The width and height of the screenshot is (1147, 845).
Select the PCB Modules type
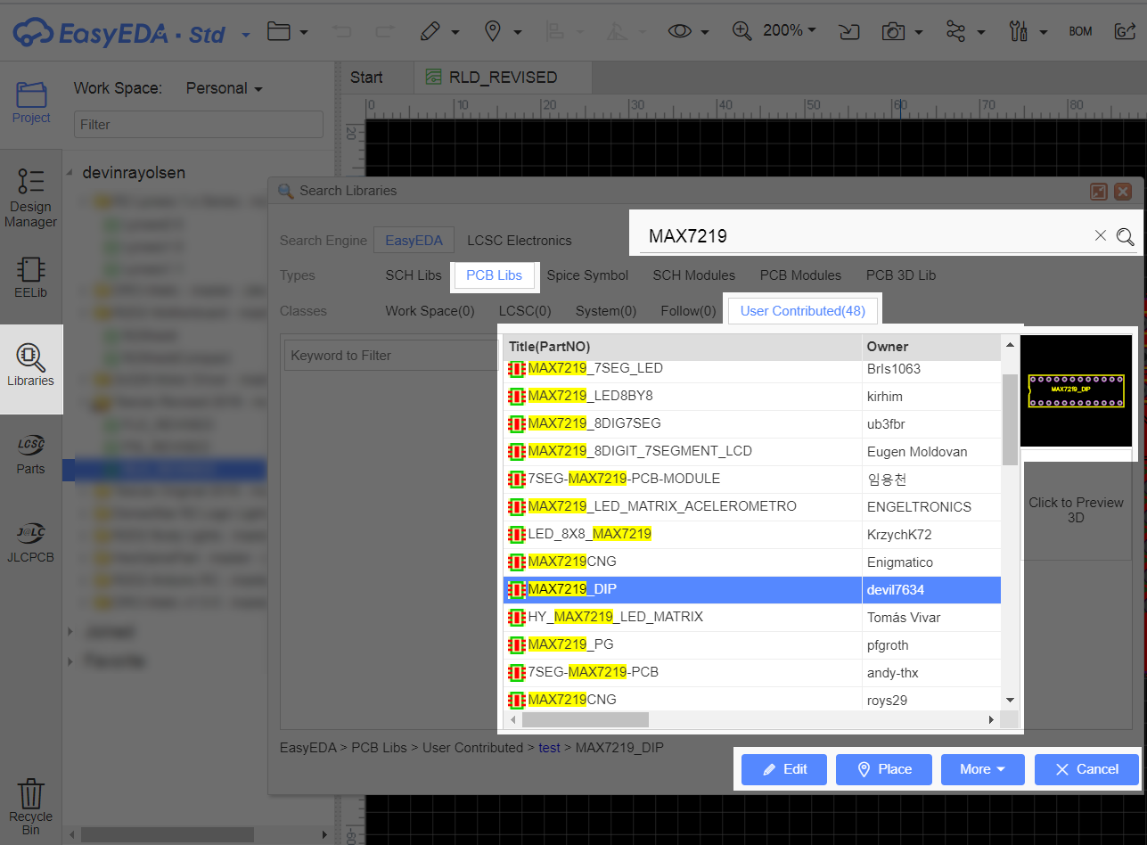click(800, 275)
